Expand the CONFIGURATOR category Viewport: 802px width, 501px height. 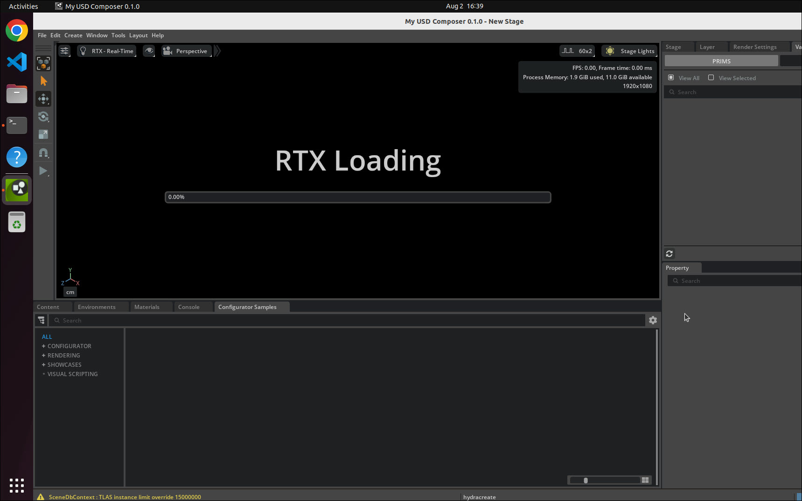coord(43,346)
